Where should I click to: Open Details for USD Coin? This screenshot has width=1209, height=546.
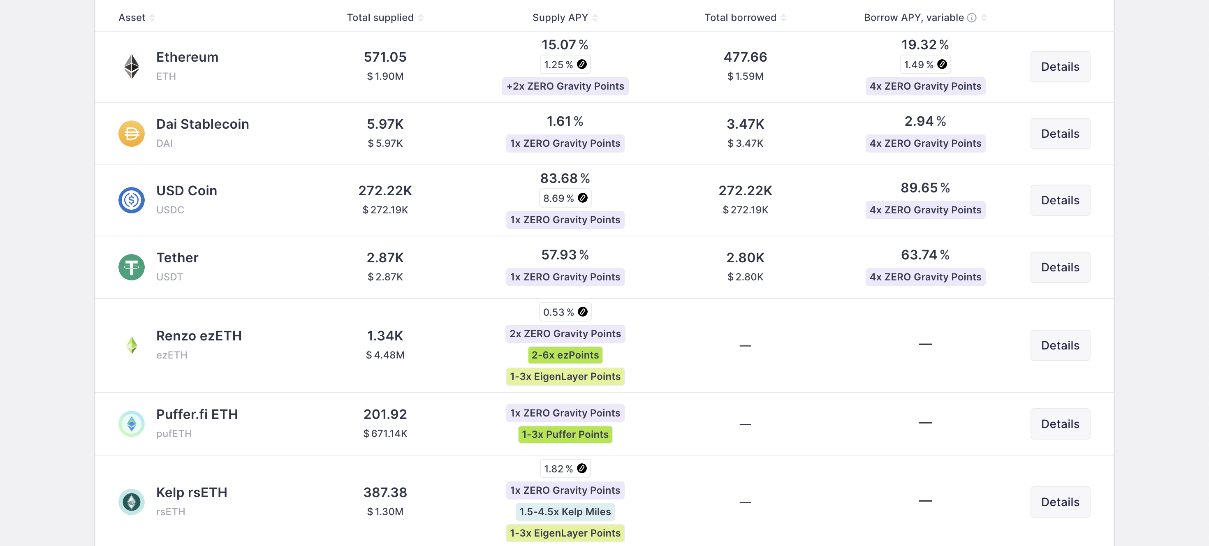[x=1060, y=200]
